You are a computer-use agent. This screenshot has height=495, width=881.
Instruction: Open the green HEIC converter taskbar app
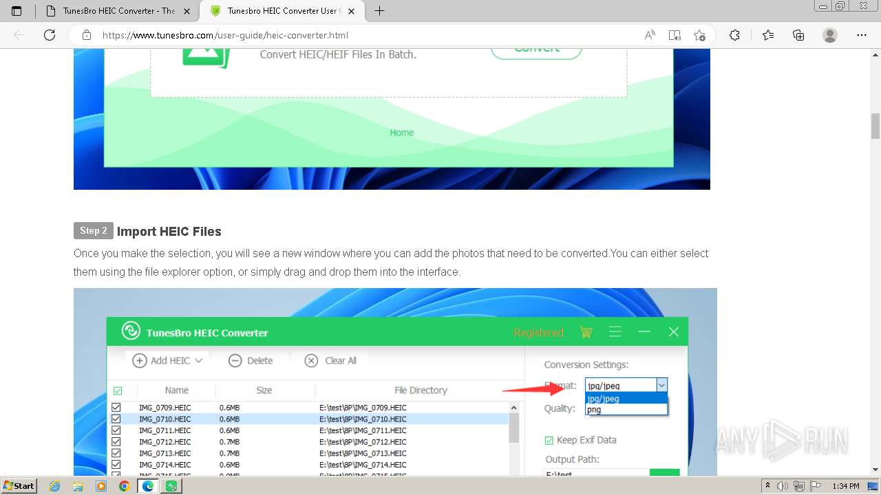pos(171,486)
